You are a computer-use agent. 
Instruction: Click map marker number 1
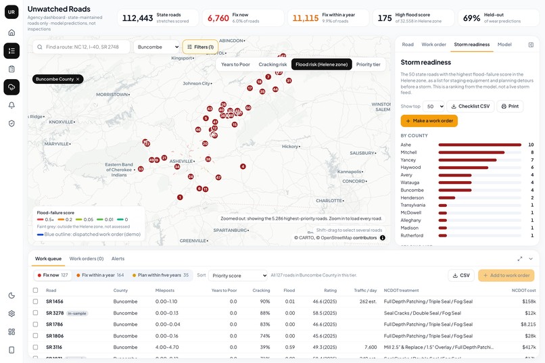click(180, 197)
